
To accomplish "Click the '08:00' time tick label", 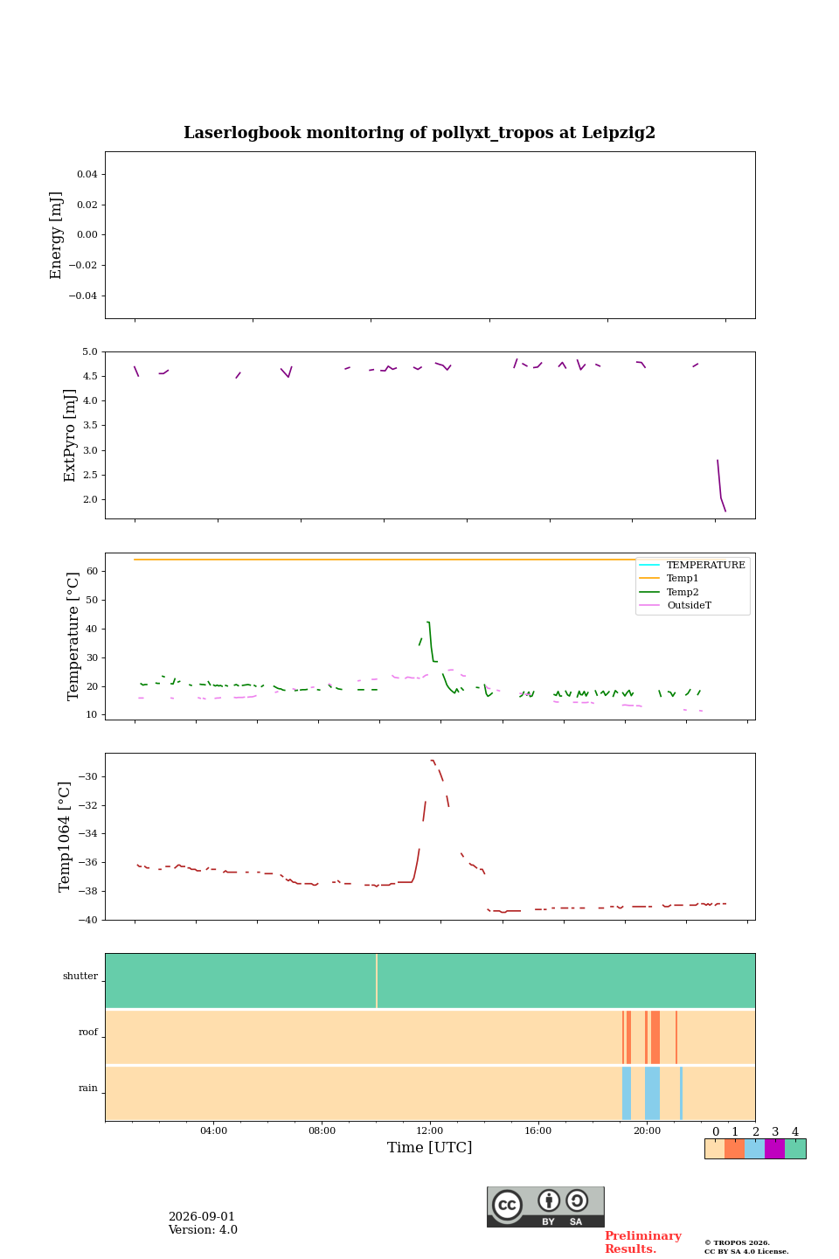I will pos(322,1130).
